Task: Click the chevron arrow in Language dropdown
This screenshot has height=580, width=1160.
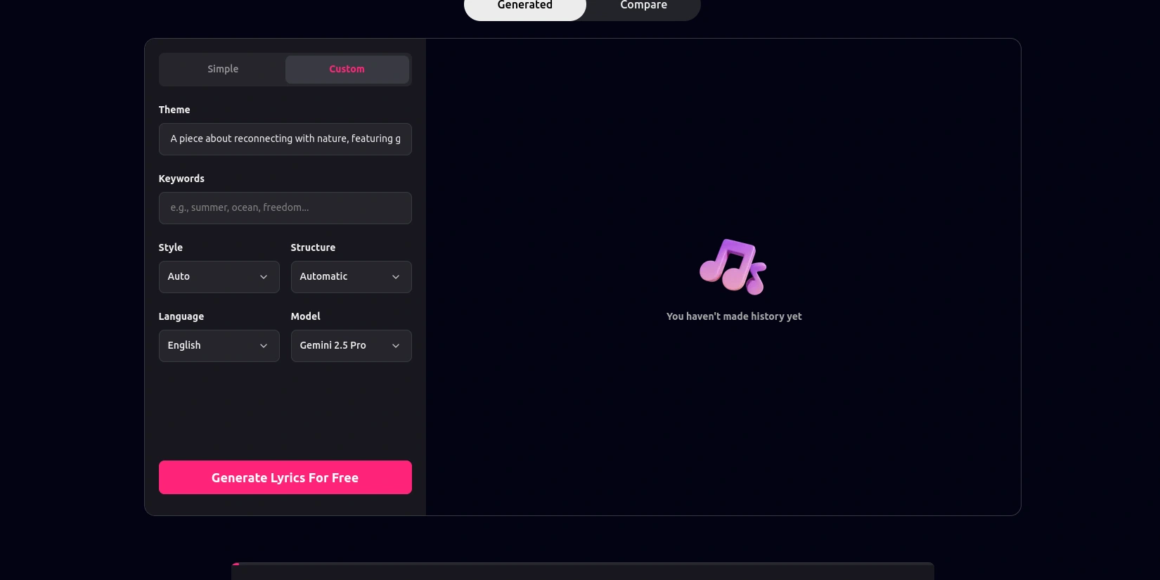Action: [264, 346]
